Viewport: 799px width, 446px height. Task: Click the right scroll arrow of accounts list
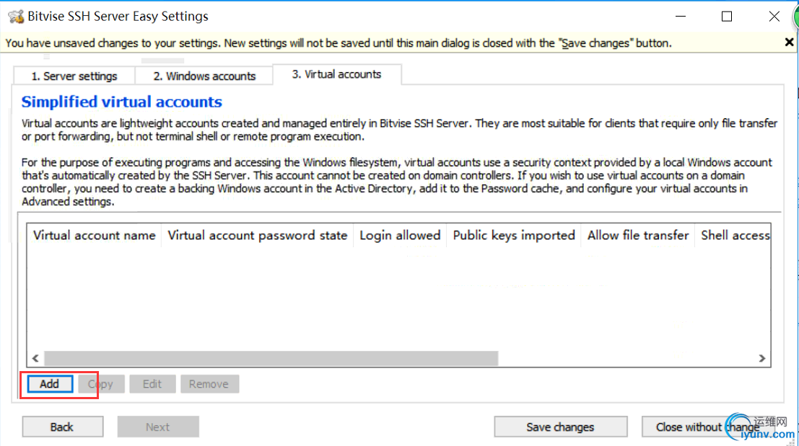(x=761, y=358)
